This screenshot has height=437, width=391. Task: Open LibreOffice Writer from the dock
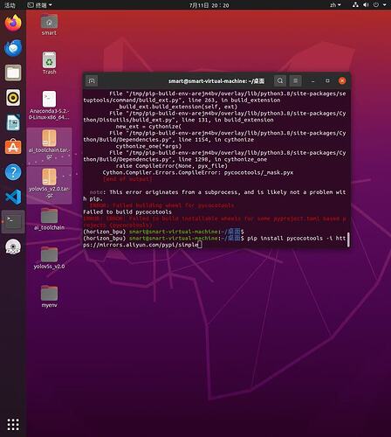[13, 122]
